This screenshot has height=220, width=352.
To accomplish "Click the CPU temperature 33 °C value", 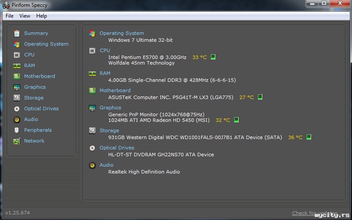I will [200, 57].
